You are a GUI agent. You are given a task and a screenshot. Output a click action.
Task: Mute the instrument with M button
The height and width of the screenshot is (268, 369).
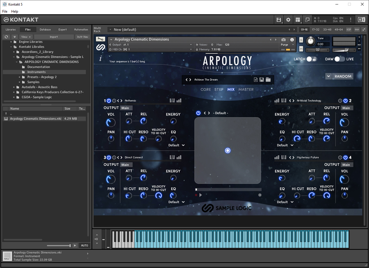(301, 49)
